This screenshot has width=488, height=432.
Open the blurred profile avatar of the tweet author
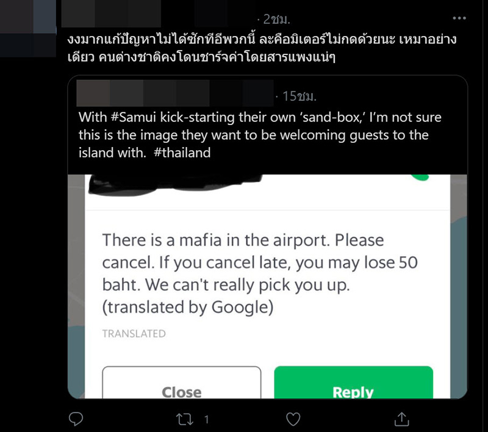28,29
